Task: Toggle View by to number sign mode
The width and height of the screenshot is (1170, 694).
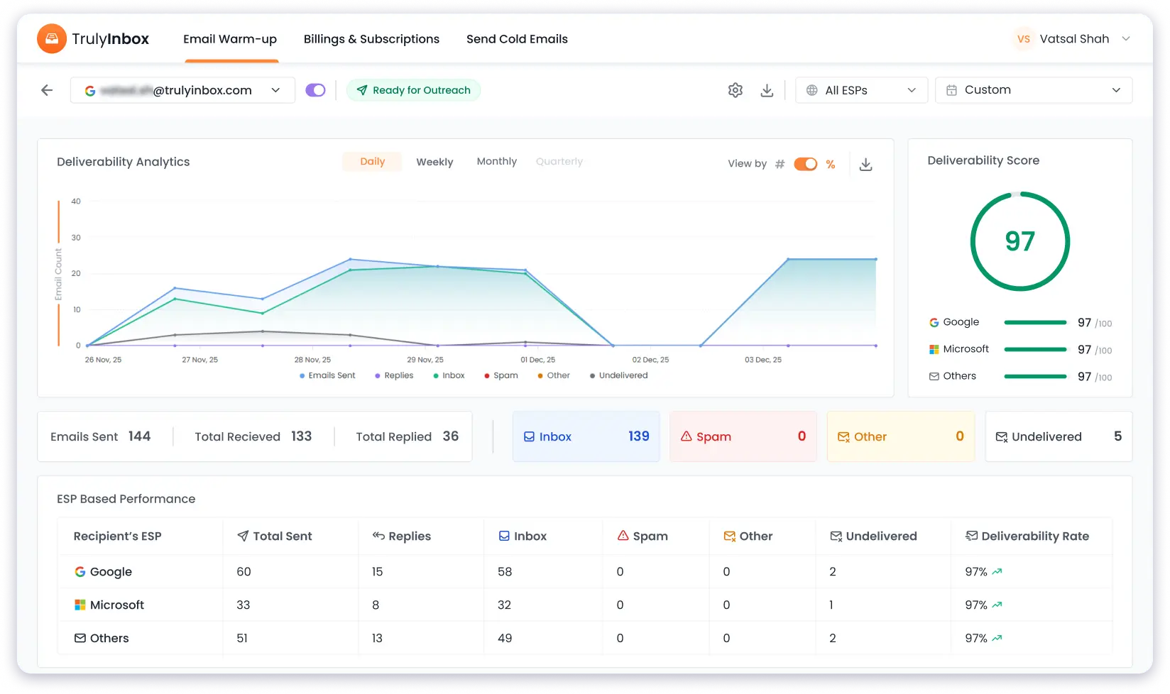Action: [780, 164]
